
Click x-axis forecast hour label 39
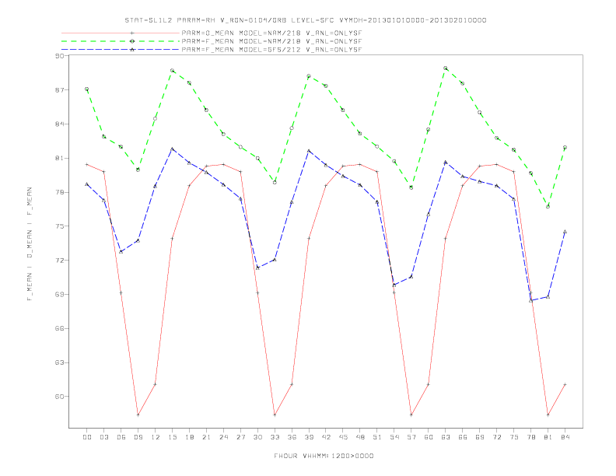[309, 437]
